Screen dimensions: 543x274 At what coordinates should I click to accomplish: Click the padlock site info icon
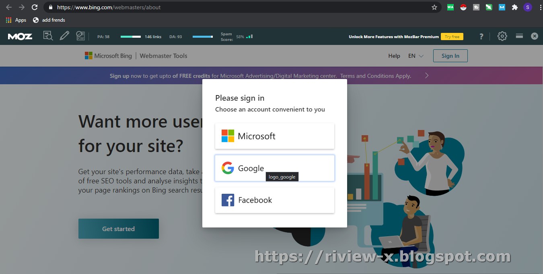click(50, 7)
